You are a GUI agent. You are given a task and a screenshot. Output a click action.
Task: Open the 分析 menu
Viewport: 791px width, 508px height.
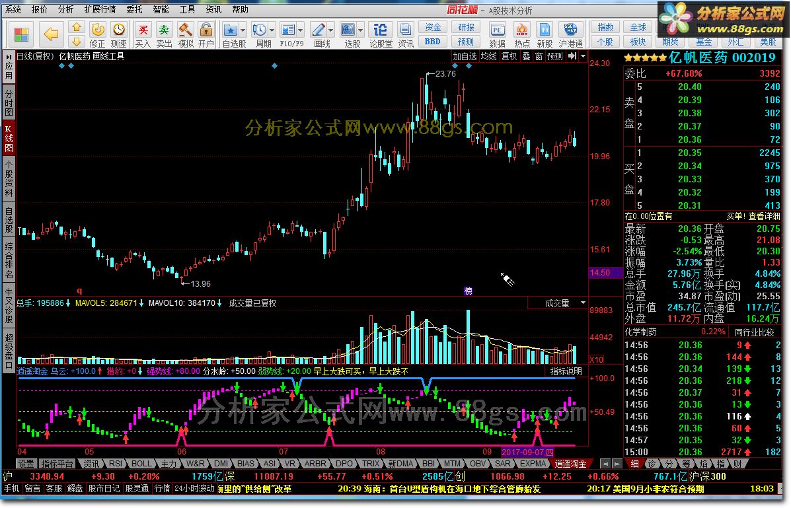point(65,9)
